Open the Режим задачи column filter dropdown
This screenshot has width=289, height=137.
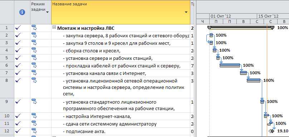point(47,12)
